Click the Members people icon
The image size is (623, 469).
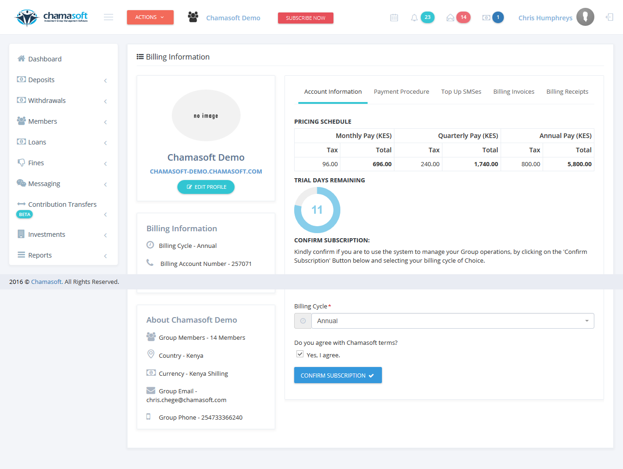[21, 121]
